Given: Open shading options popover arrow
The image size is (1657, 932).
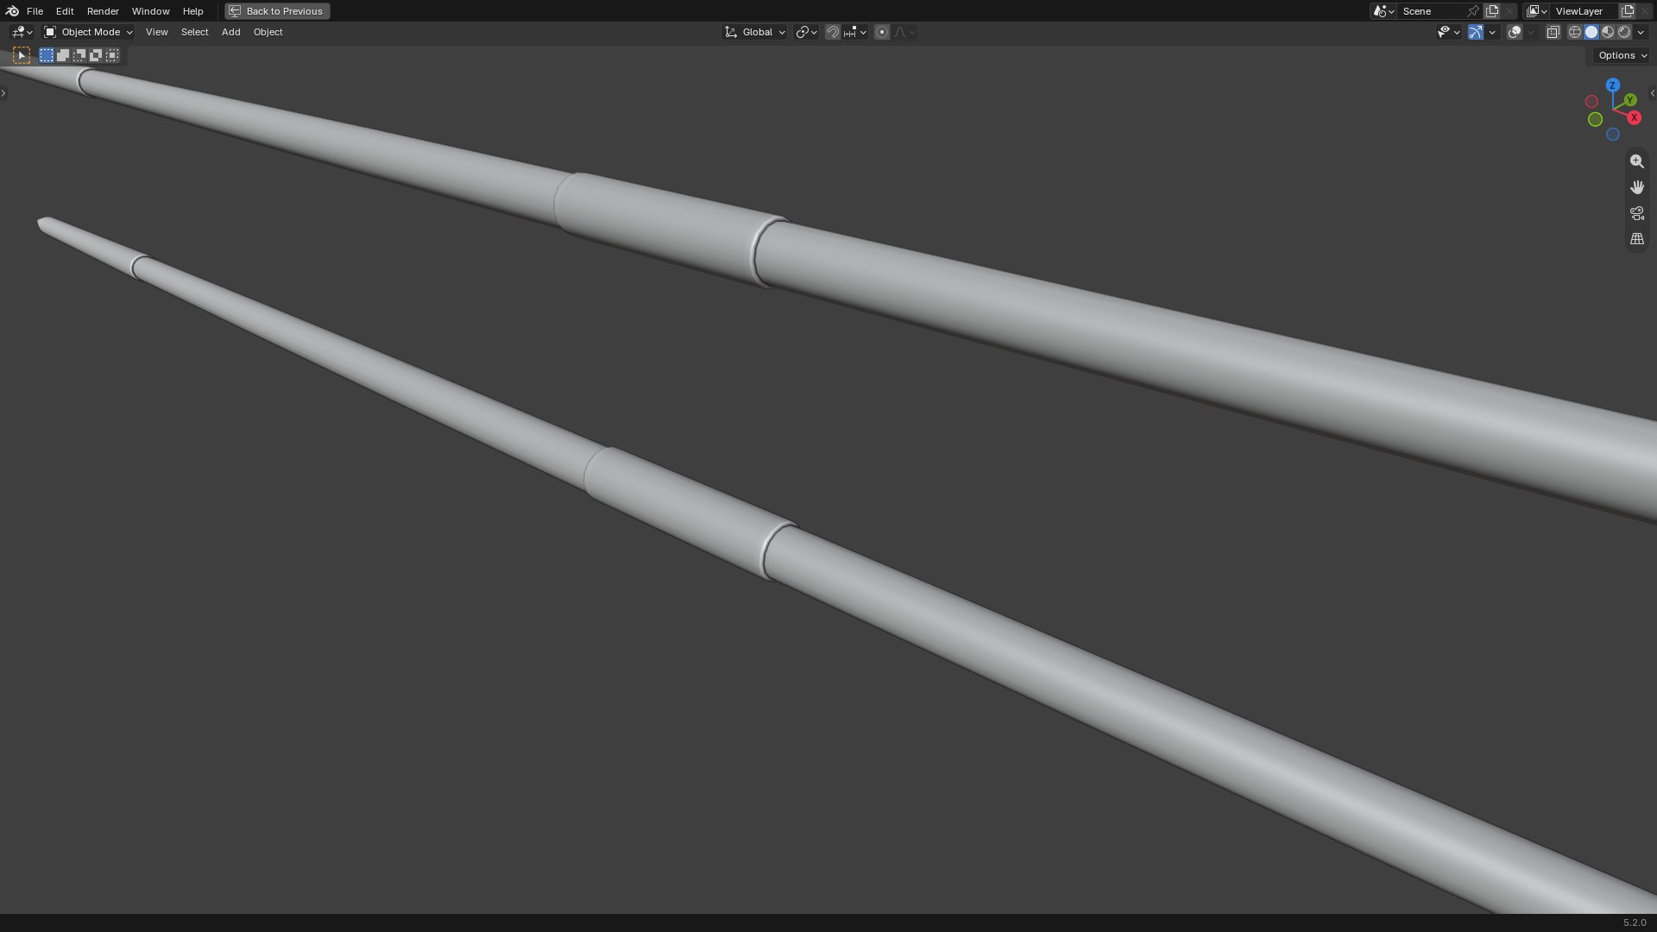Looking at the screenshot, I should tap(1641, 32).
